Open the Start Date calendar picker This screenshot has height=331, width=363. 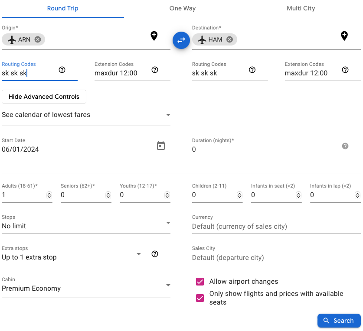pyautogui.click(x=161, y=146)
